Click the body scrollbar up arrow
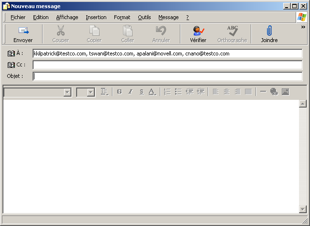310x226 pixels. point(303,104)
